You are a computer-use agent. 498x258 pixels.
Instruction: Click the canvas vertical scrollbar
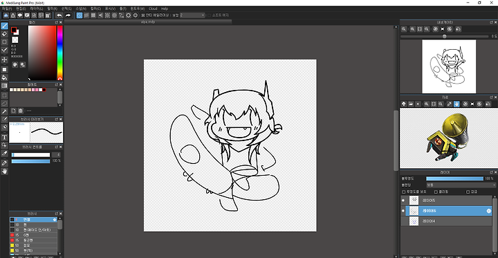point(396,140)
